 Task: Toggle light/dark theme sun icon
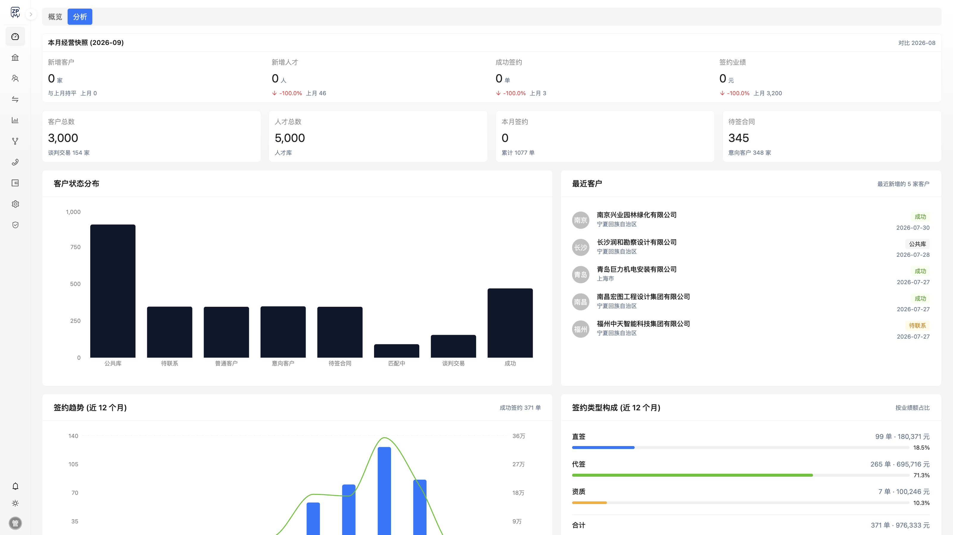pos(15,503)
